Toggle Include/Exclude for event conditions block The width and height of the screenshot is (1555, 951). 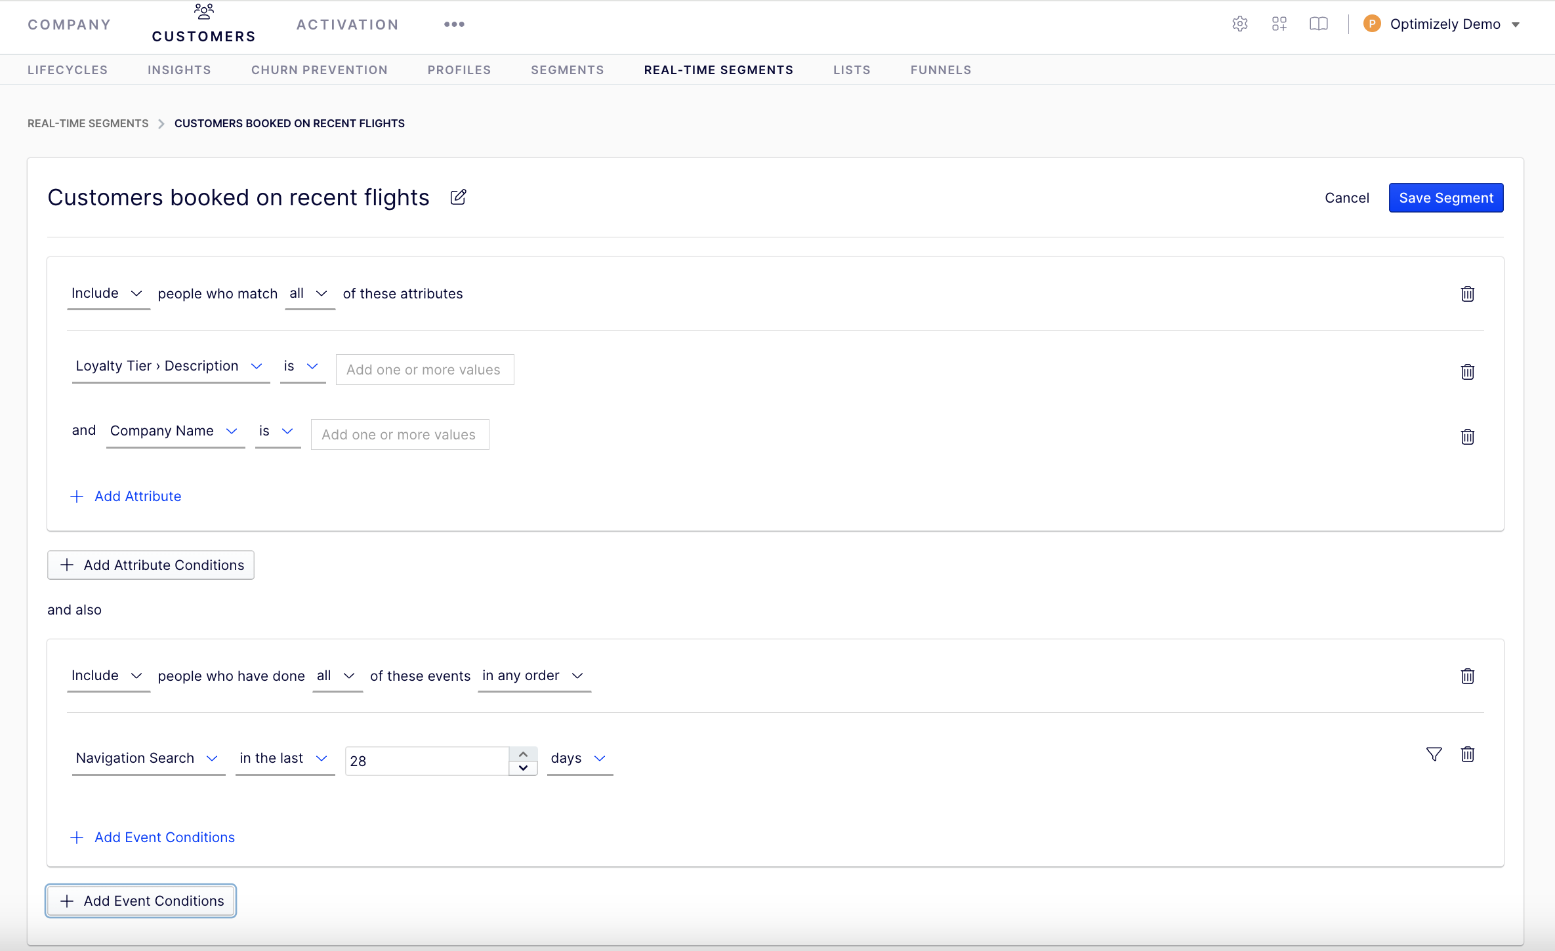108,675
